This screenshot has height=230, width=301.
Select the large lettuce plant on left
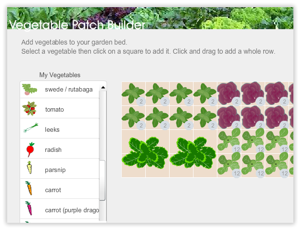[145, 153]
